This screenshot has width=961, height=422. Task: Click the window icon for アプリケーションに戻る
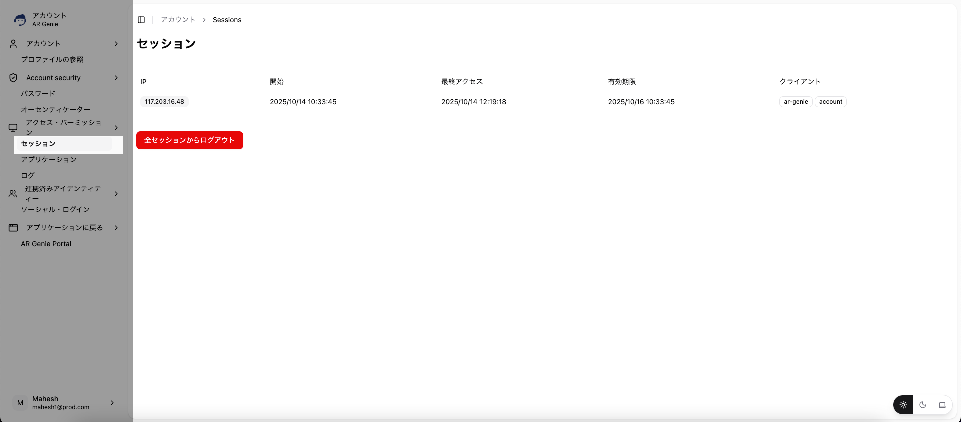[13, 228]
